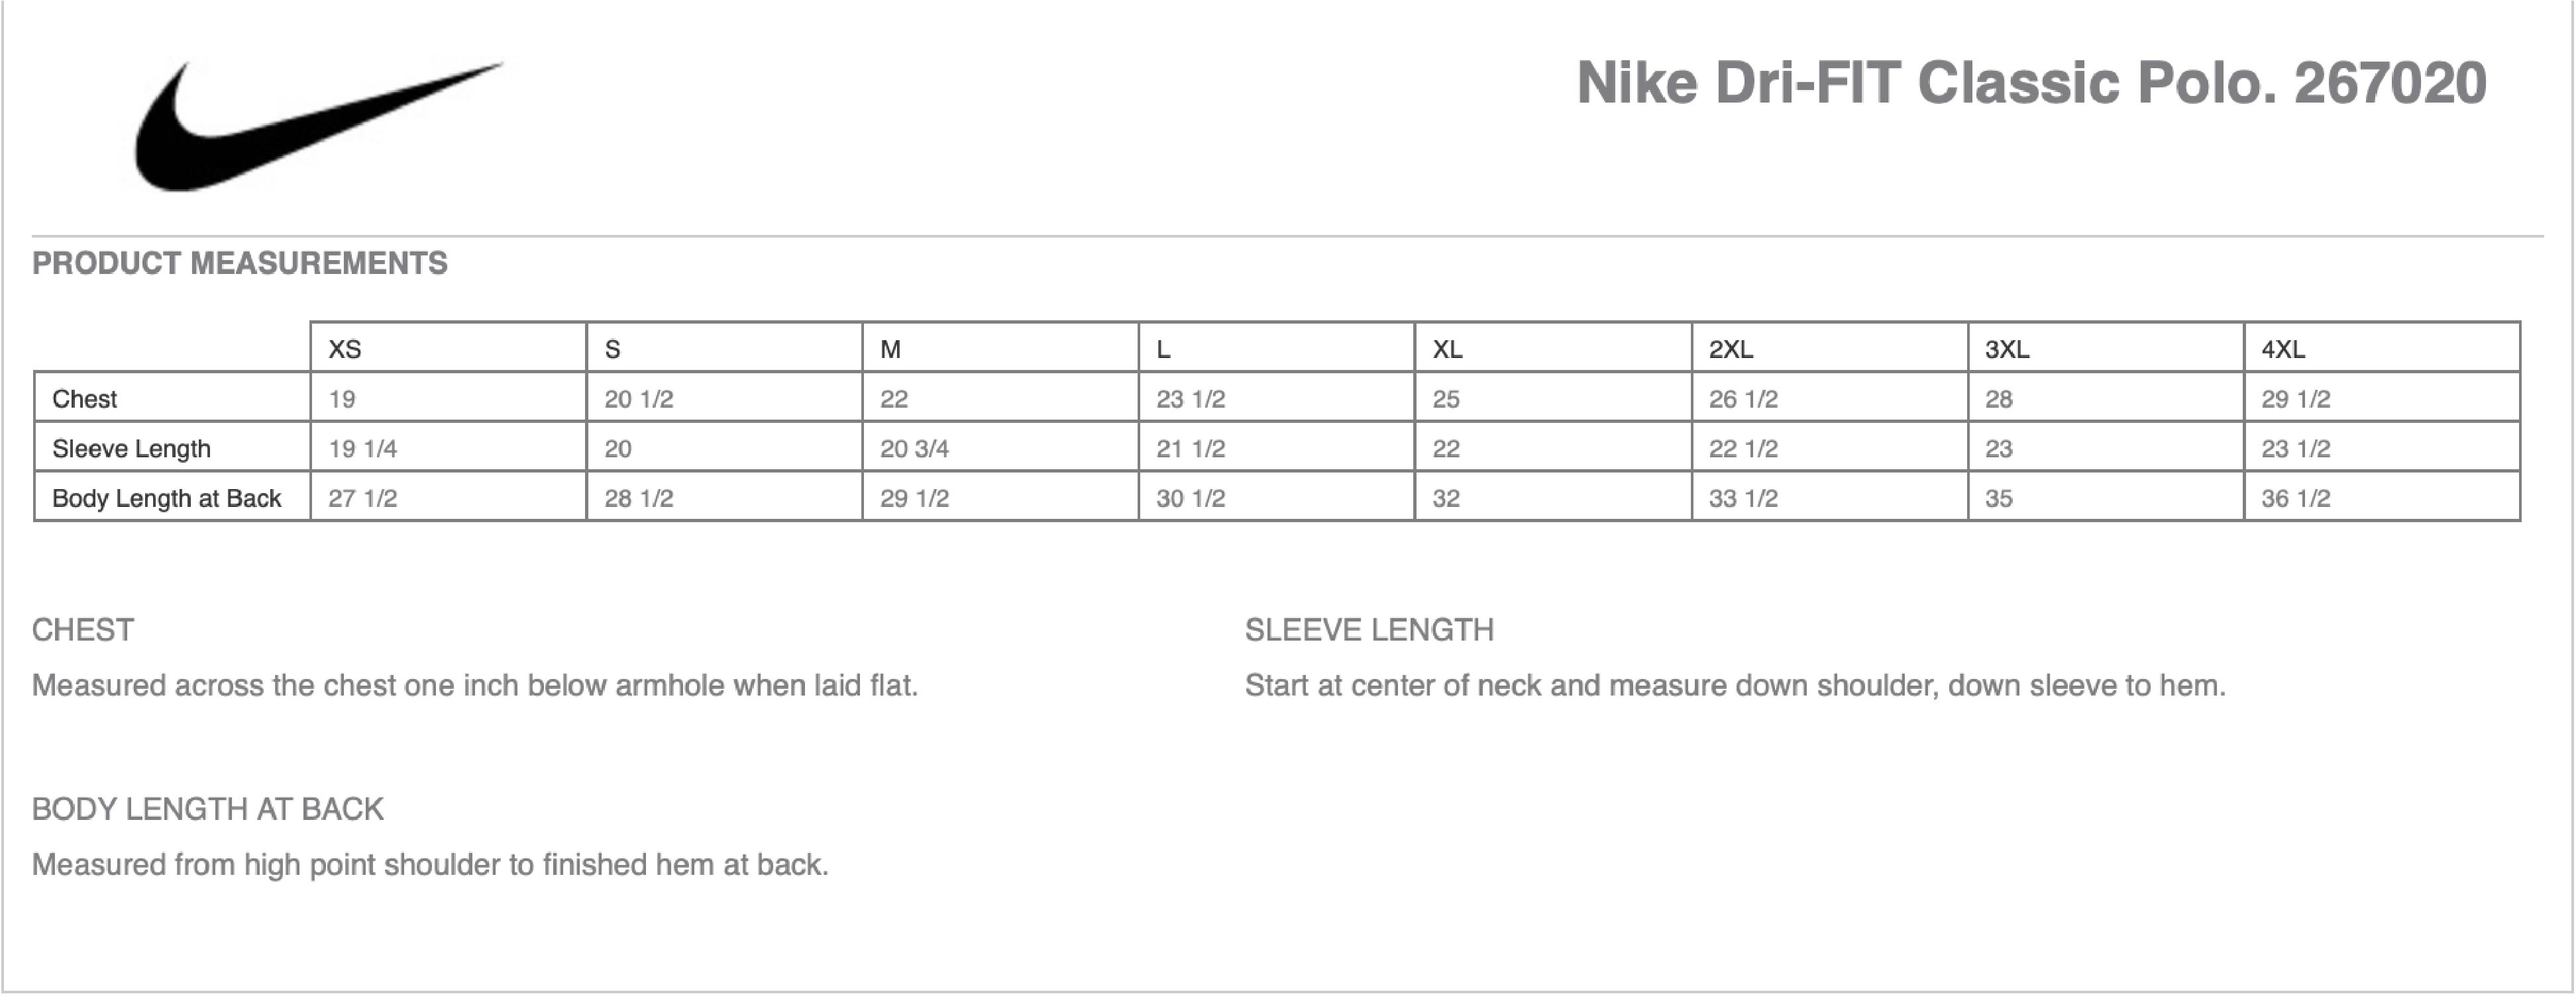Screen dimensions: 2576x996
Task: Click the Nike Dri-FIT Classic Polo title
Action: pos(2030,83)
